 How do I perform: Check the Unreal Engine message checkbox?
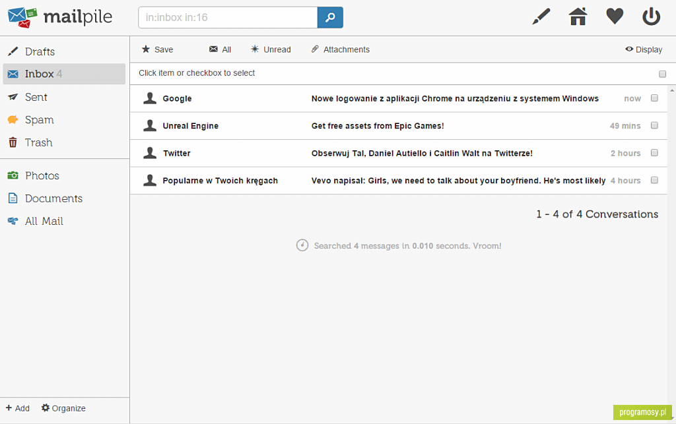point(654,125)
